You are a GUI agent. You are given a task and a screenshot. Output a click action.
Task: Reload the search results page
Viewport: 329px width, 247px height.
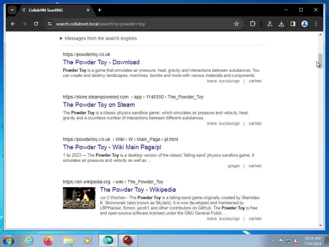[36, 24]
